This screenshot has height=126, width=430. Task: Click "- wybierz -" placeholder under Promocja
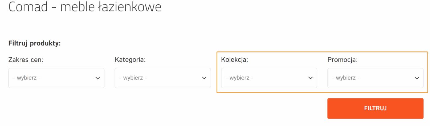point(346,78)
